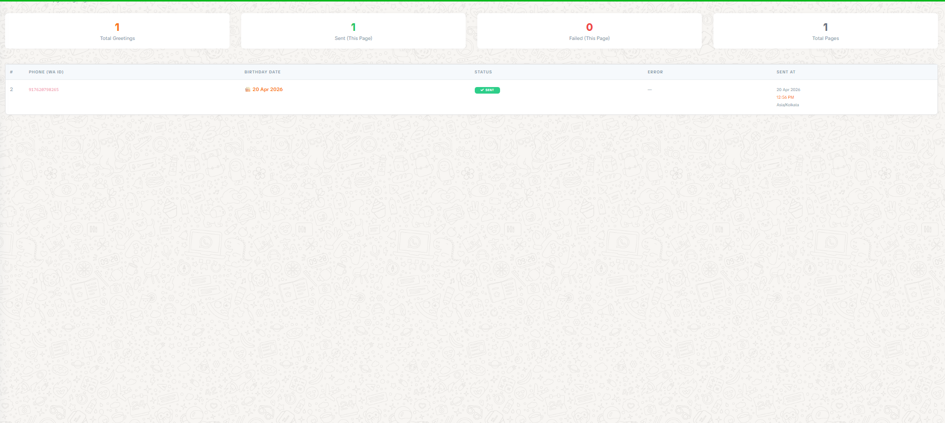The image size is (945, 423).
Task: Open the Sent (This Page) stat card
Action: [353, 31]
